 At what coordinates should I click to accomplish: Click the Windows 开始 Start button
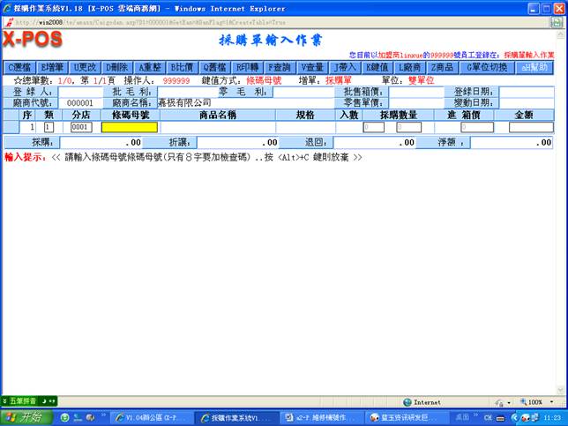click(x=25, y=417)
